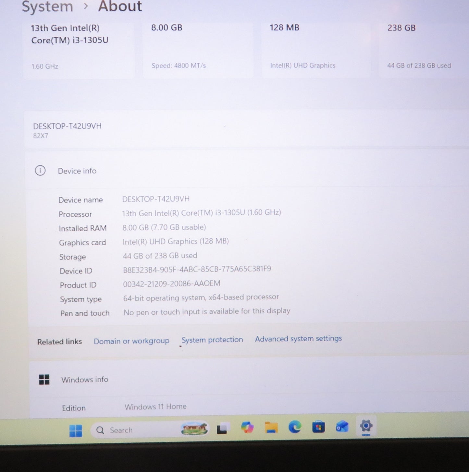Viewport: 469px width, 472px height.
Task: Click the Device ID label
Action: coord(76,271)
